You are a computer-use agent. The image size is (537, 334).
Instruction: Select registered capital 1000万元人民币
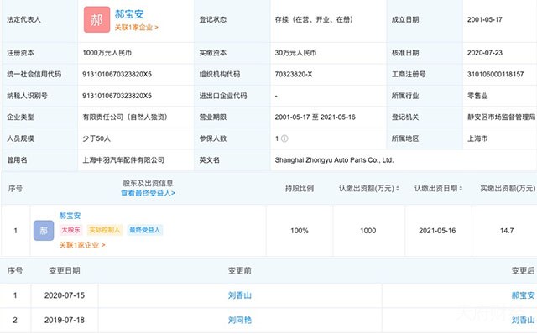[107, 53]
